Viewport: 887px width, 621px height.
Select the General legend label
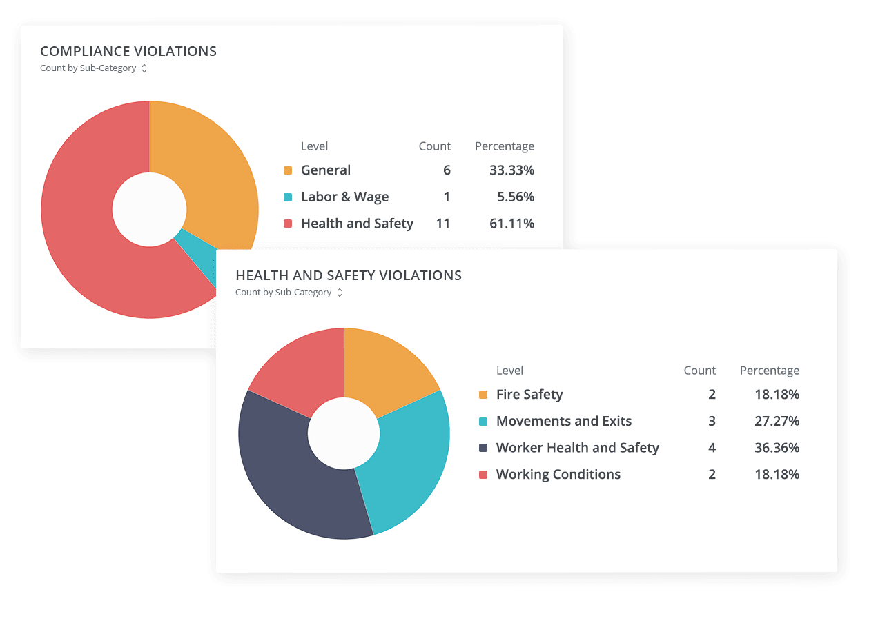click(326, 170)
